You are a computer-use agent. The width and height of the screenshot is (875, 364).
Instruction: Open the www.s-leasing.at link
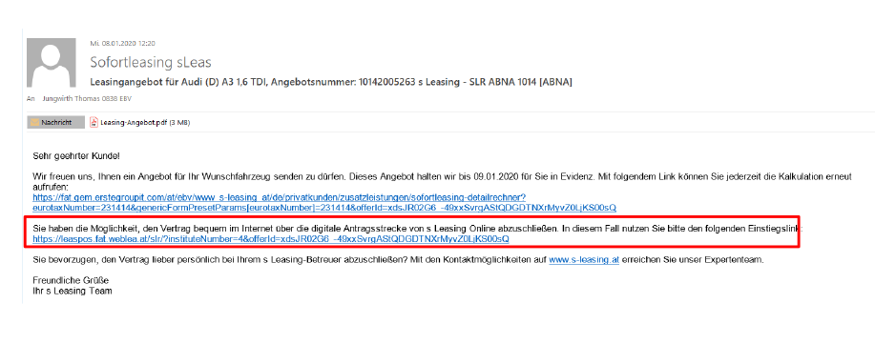click(x=584, y=260)
